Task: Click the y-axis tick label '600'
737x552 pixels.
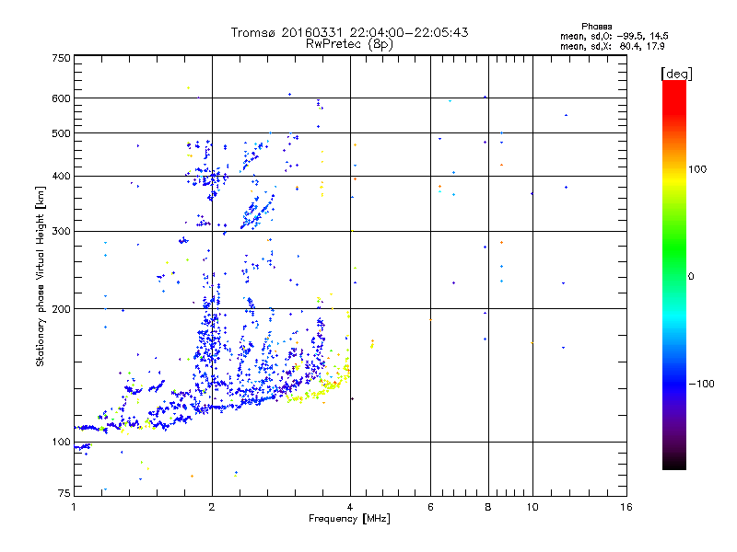Action: (61, 98)
